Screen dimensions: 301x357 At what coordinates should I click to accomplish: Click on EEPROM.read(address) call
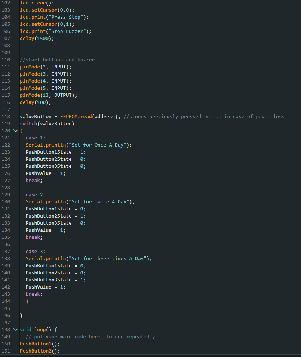[x=89, y=117]
